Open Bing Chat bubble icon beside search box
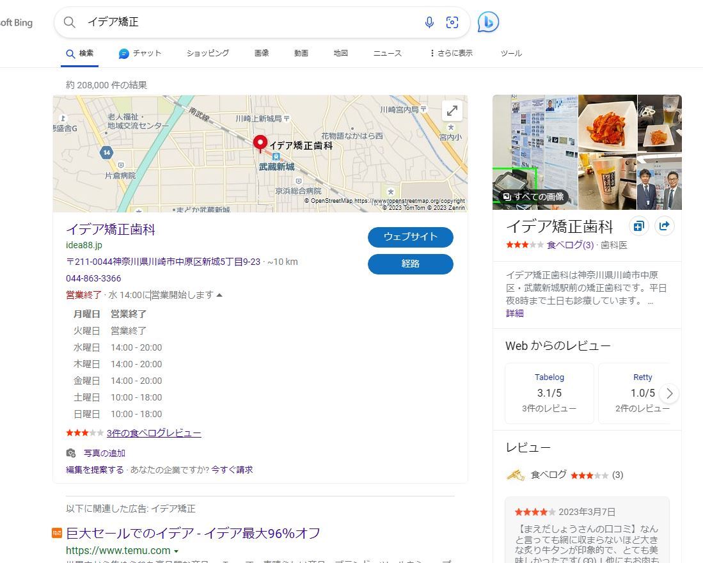 click(x=488, y=22)
